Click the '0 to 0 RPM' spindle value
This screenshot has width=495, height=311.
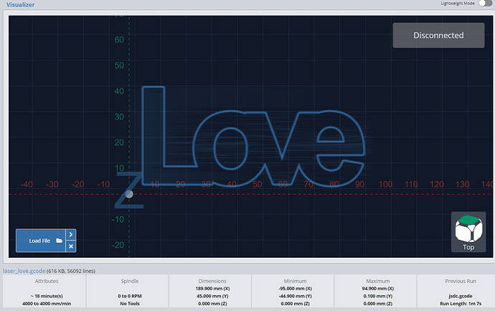coord(130,296)
